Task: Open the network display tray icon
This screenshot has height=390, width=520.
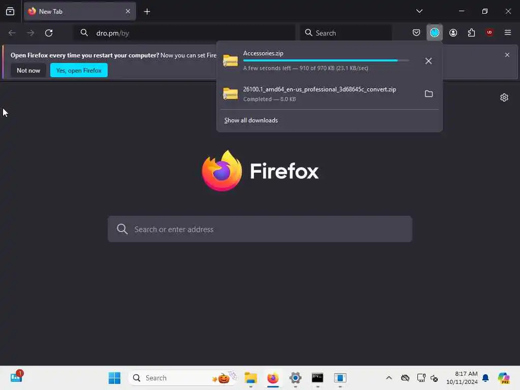Action: (x=421, y=378)
